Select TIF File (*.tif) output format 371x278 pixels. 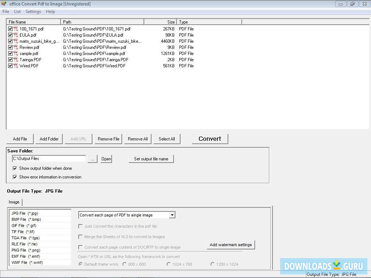[x=40, y=232]
